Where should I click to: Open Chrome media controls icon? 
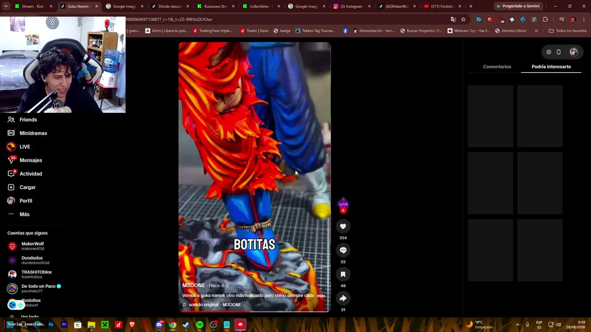(561, 19)
